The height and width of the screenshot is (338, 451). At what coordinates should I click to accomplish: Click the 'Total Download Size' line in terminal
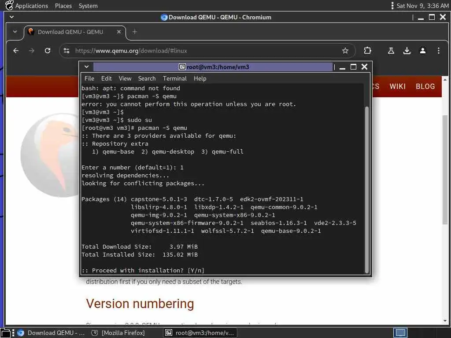point(140,246)
